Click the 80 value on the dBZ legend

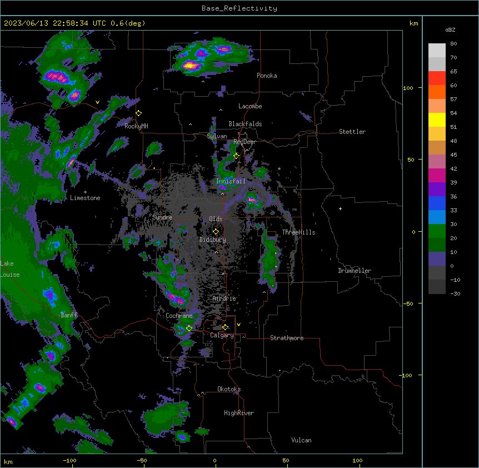(453, 44)
